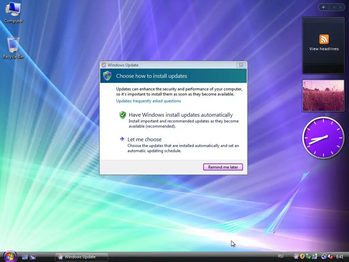This screenshot has height=262, width=349.
Task: Close the Windows Update dialog
Action: click(241, 65)
